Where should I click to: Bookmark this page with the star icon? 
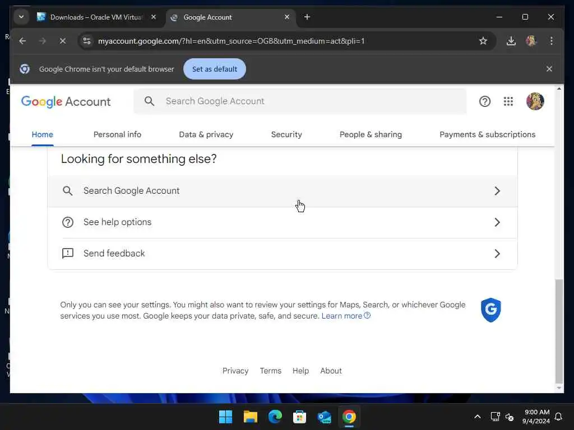pyautogui.click(x=483, y=41)
